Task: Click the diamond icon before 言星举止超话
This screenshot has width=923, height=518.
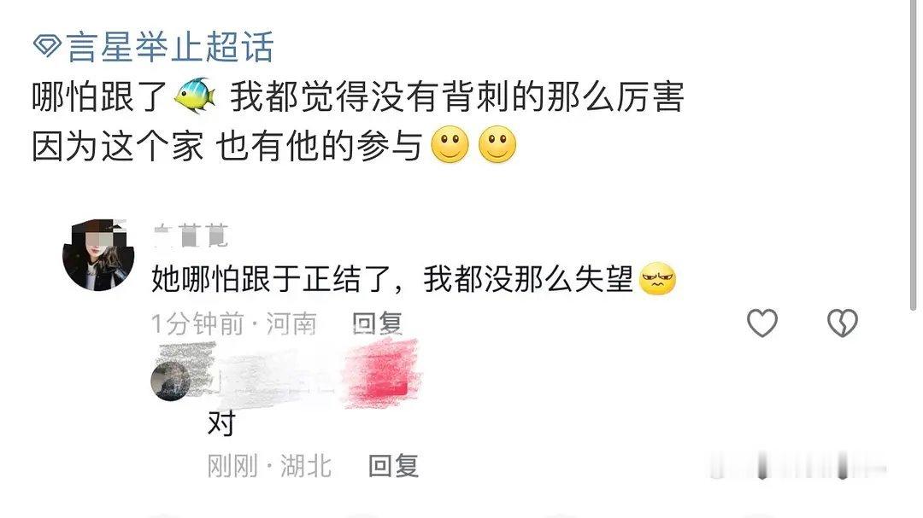Action: click(47, 45)
